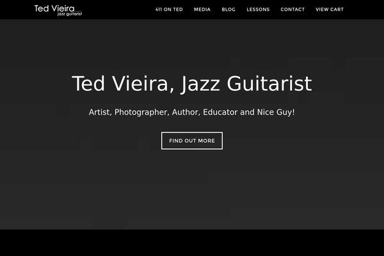Click 'Nice Guy!' in the subtitle
This screenshot has width=384, height=256.
pyautogui.click(x=276, y=112)
